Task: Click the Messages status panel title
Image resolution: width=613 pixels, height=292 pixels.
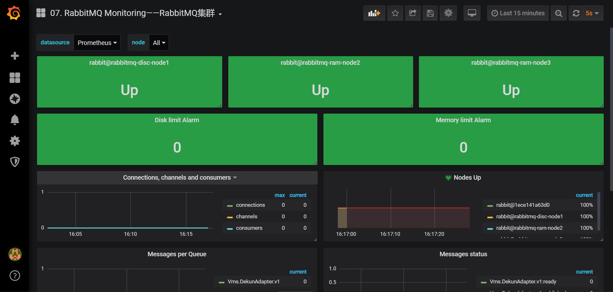Action: tap(463, 254)
